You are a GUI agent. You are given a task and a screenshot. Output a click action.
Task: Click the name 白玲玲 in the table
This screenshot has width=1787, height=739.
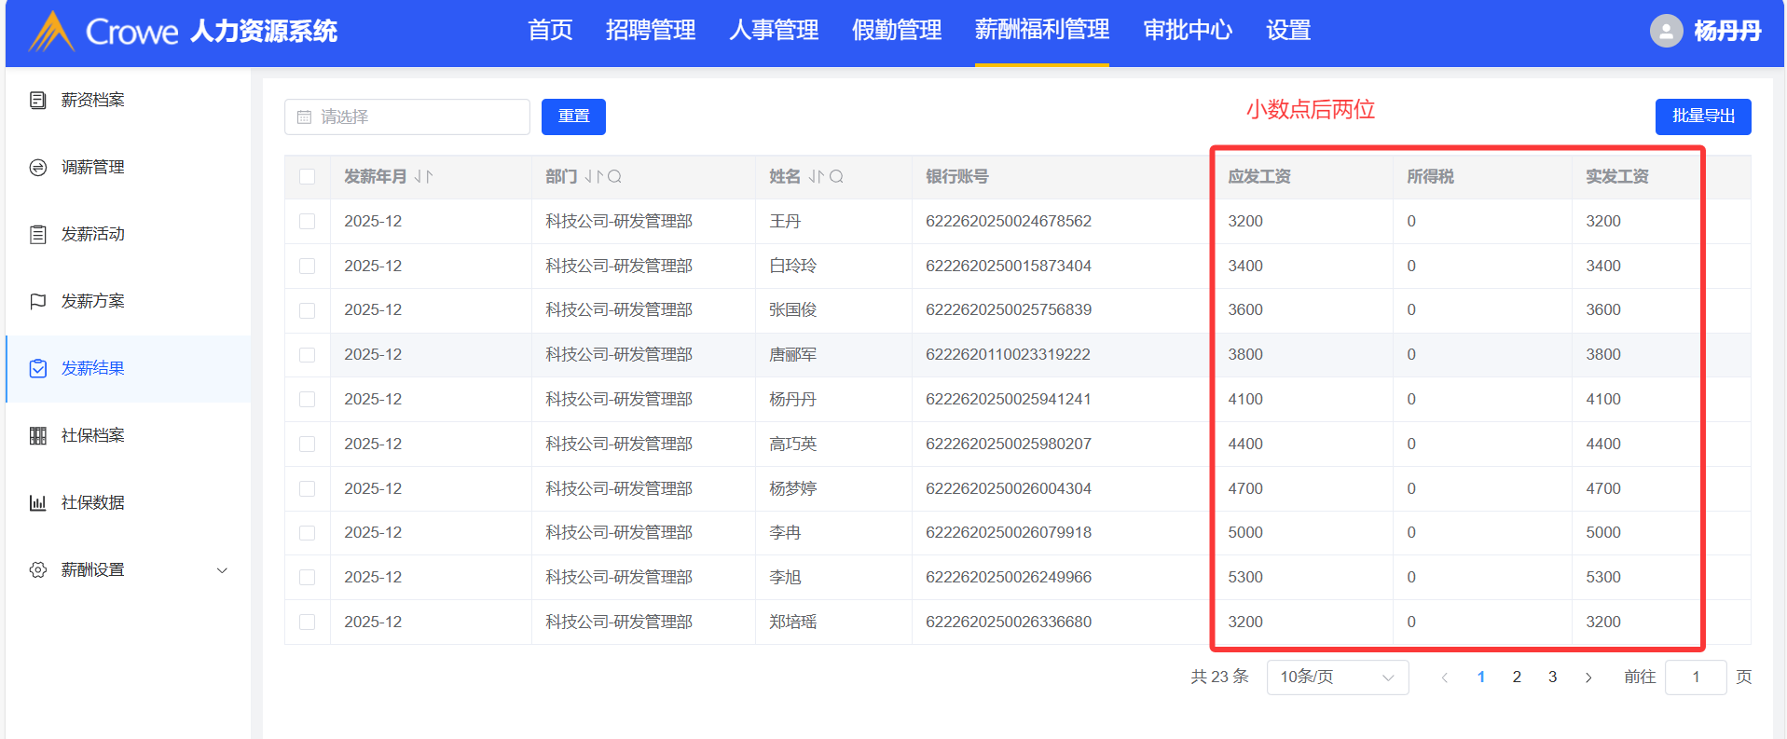pyautogui.click(x=792, y=266)
